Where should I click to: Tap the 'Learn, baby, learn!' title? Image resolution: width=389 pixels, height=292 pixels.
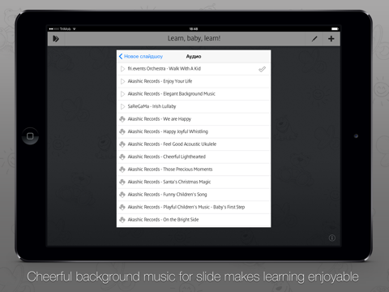click(x=194, y=38)
